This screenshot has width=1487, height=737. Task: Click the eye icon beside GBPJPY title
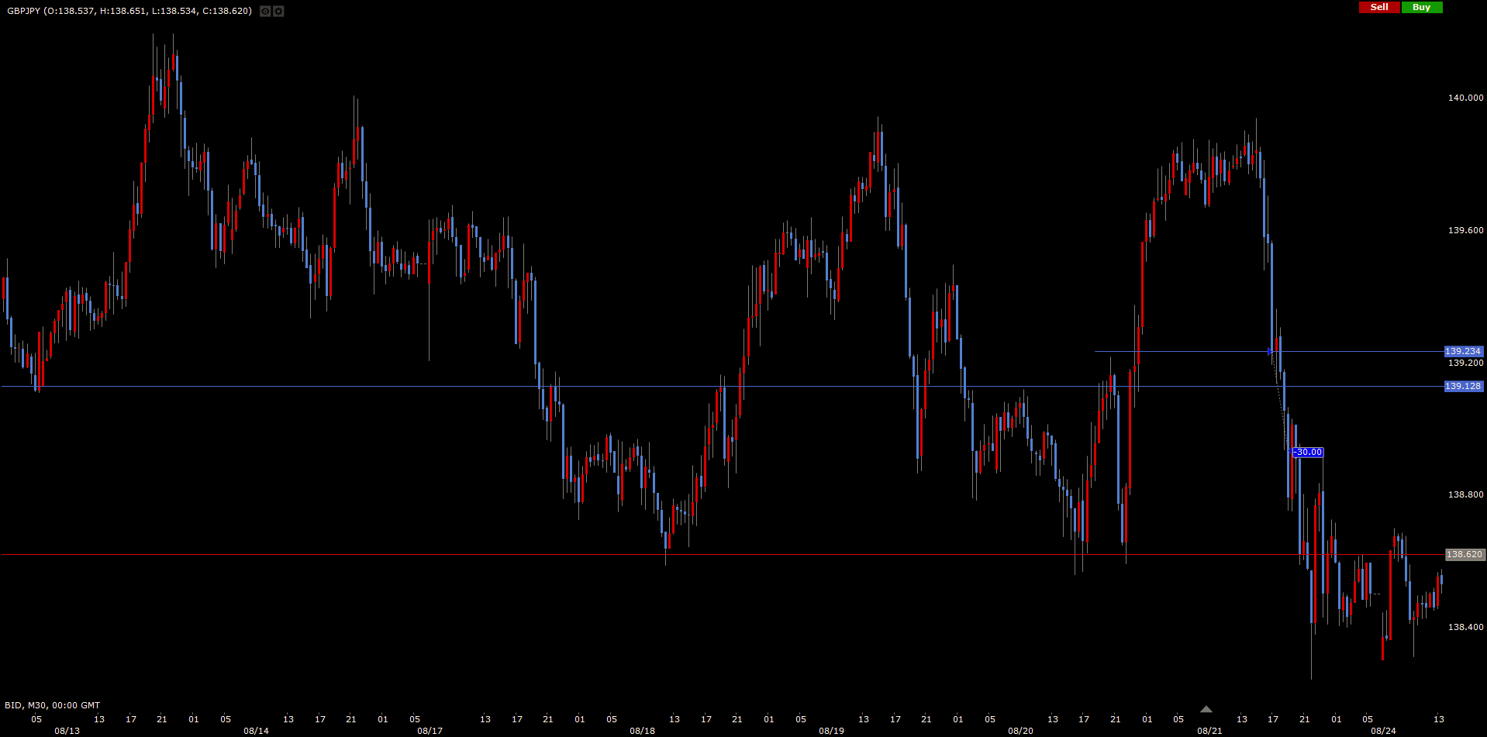pos(265,12)
